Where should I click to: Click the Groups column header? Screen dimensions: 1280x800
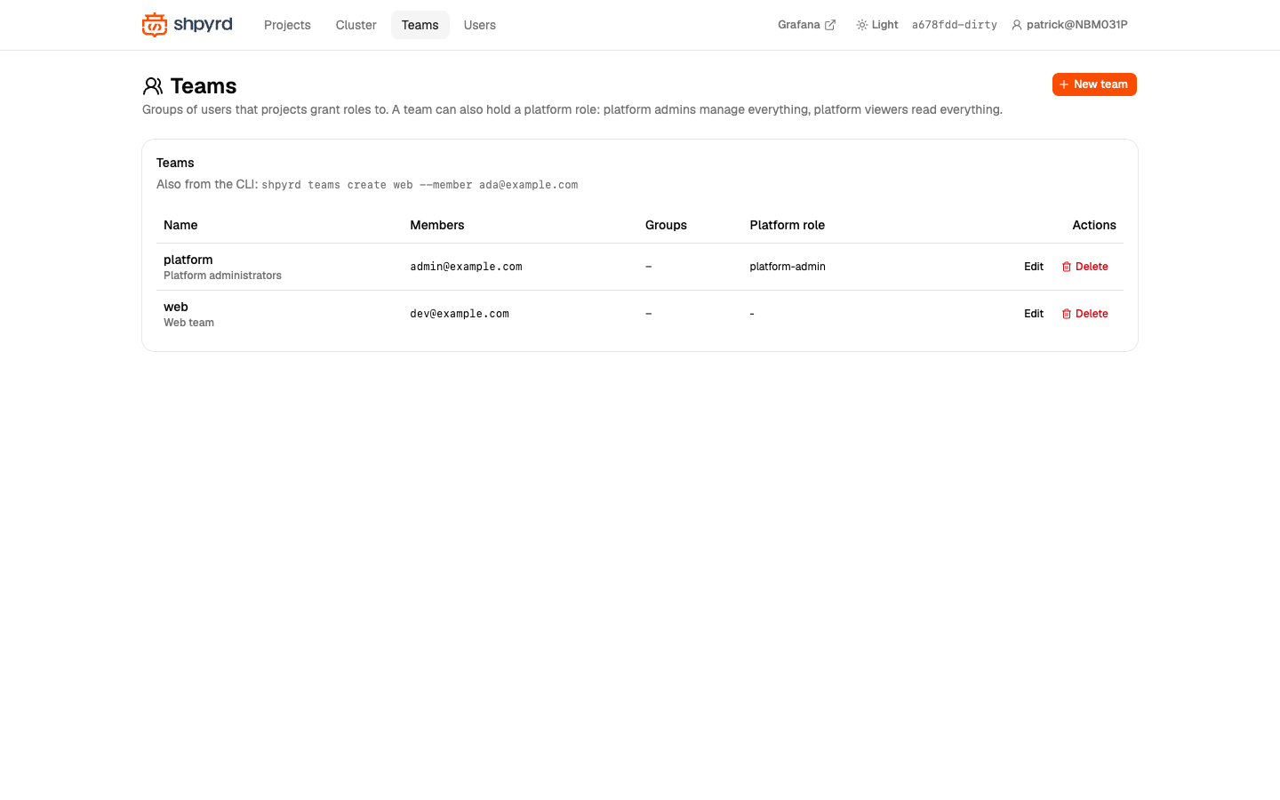coord(666,225)
